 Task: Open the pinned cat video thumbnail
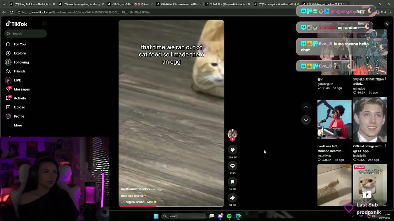click(x=370, y=185)
